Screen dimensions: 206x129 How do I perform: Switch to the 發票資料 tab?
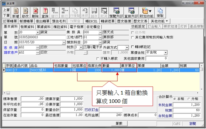27,26
